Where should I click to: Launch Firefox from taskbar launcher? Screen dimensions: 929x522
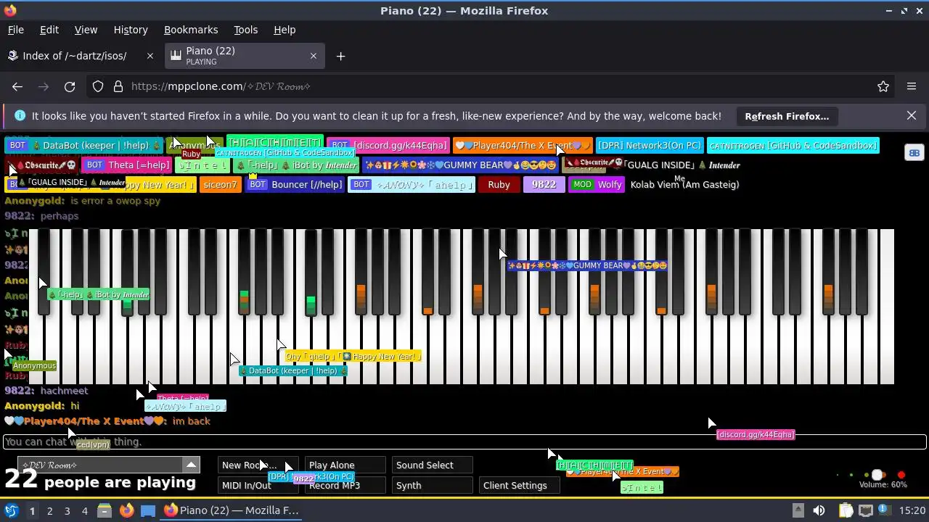pyautogui.click(x=126, y=510)
